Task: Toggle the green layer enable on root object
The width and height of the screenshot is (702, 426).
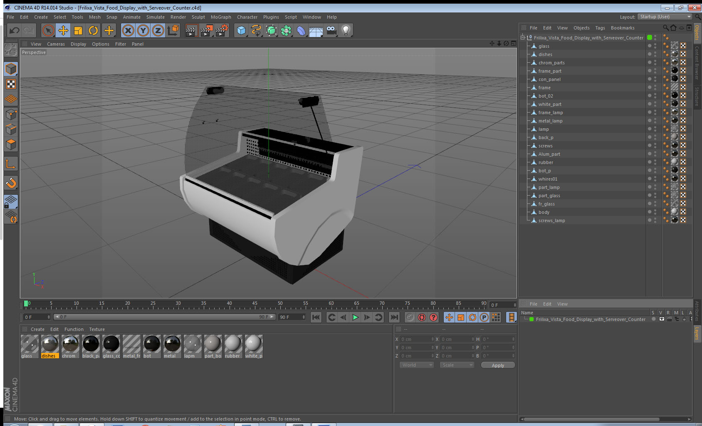Action: click(x=650, y=37)
